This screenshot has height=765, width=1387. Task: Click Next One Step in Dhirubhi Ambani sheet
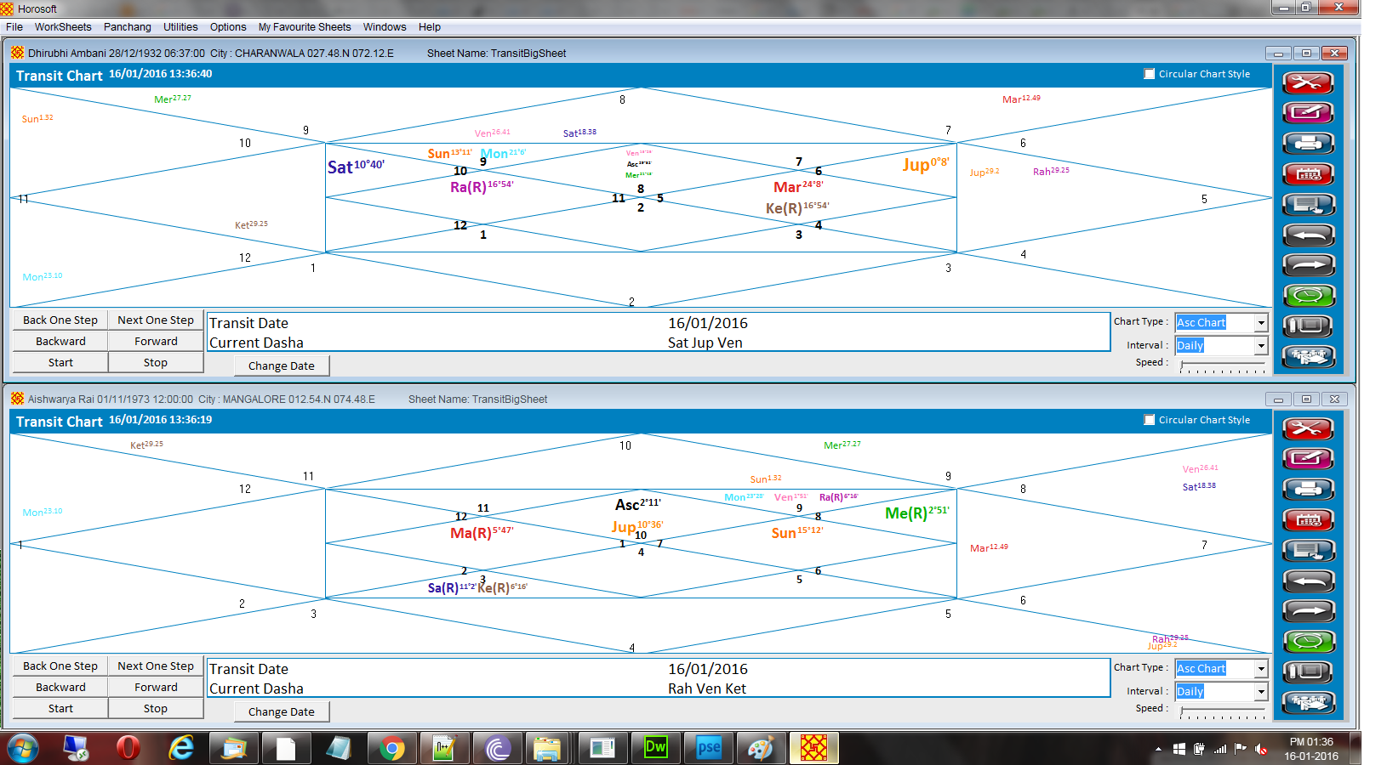pyautogui.click(x=156, y=320)
